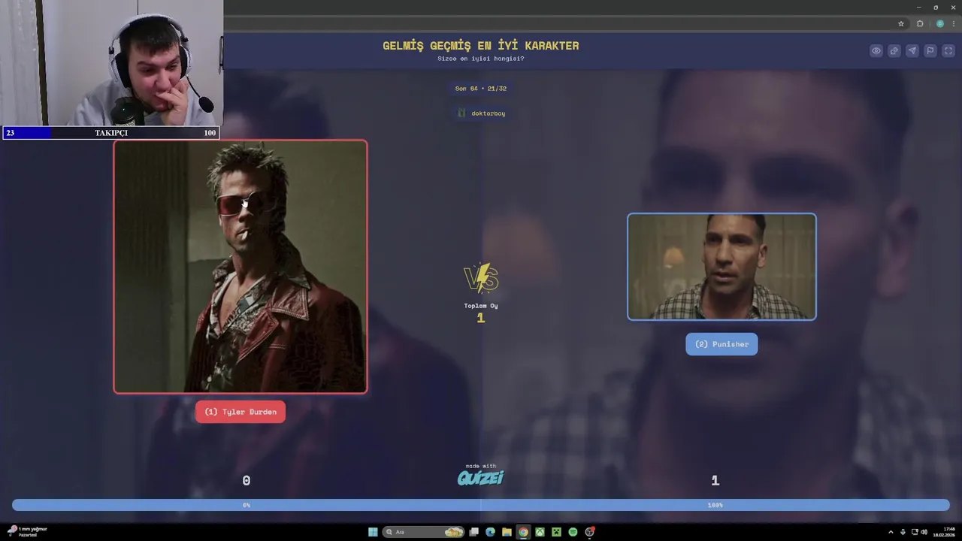Open the Chrome profile avatar
The width and height of the screenshot is (962, 541).
[939, 23]
